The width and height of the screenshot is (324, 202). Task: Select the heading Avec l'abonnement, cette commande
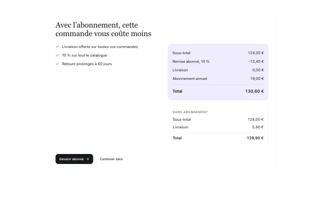tap(103, 29)
